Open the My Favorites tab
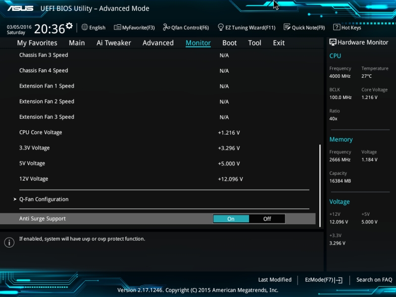This screenshot has height=297, width=396. (37, 43)
